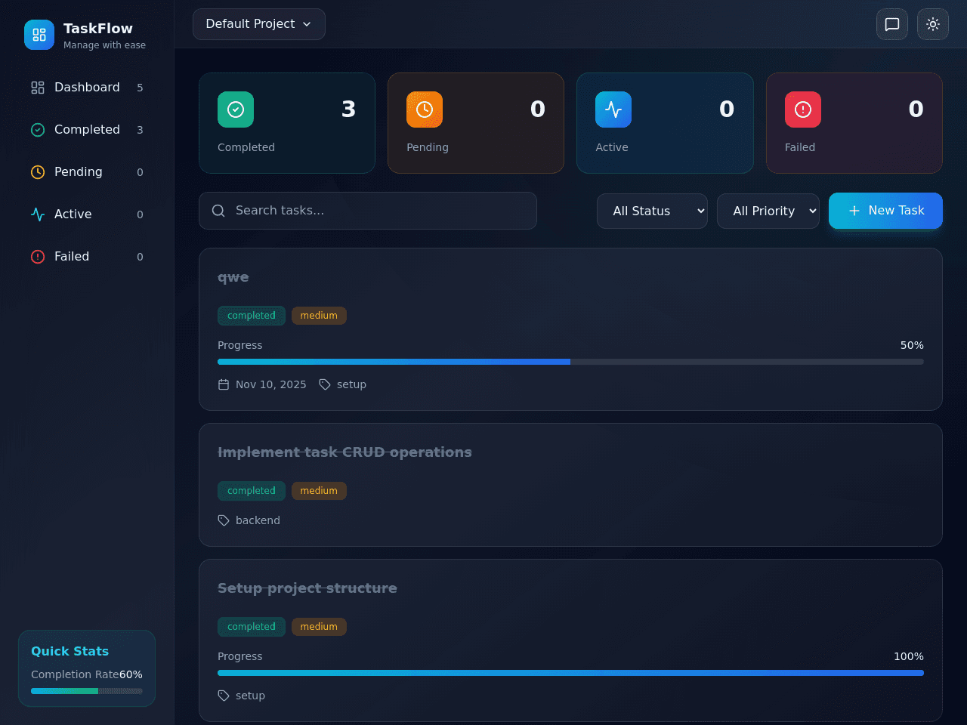The width and height of the screenshot is (967, 725).
Task: Click the Active pulse icon in sidebar
Action: (x=38, y=214)
